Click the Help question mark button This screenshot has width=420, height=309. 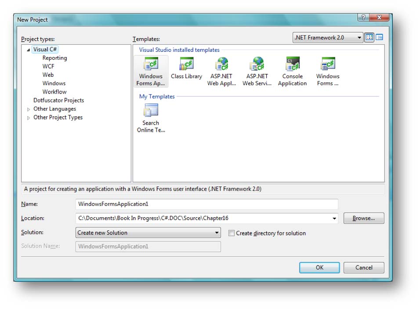pyautogui.click(x=363, y=18)
